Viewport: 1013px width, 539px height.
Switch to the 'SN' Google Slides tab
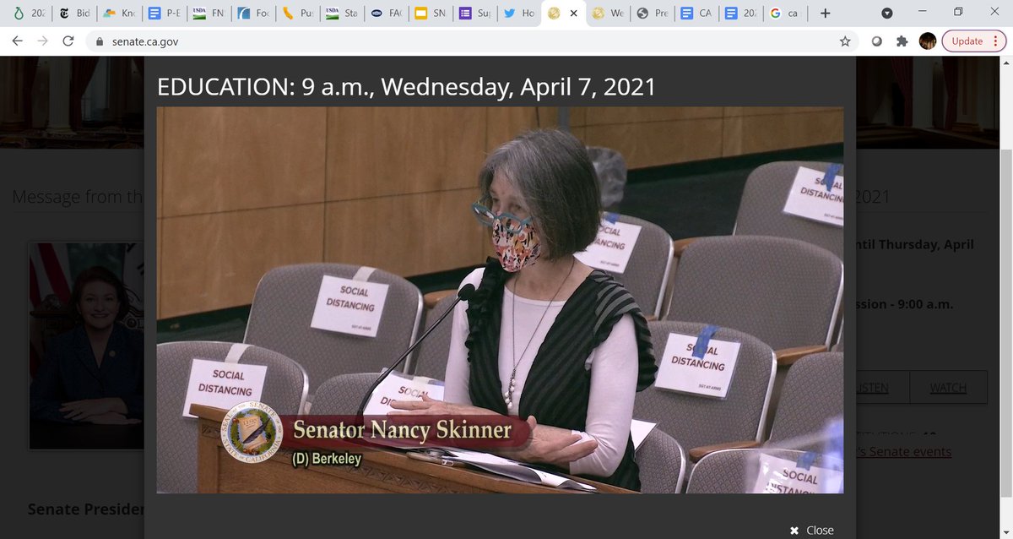[431, 14]
